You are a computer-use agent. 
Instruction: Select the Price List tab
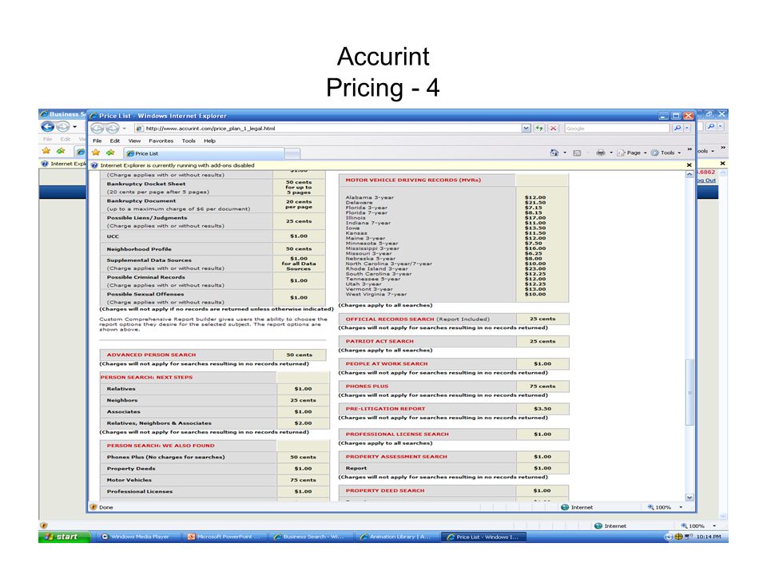tap(204, 153)
